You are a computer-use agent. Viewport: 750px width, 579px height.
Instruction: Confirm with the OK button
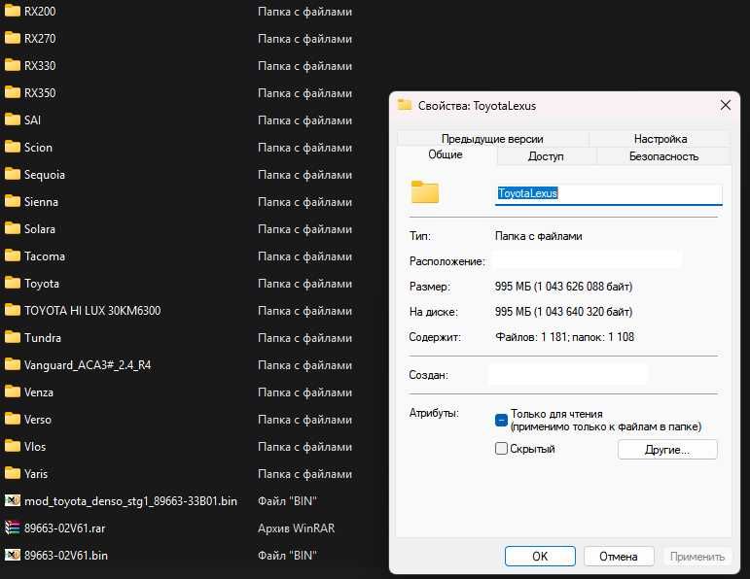pos(540,556)
